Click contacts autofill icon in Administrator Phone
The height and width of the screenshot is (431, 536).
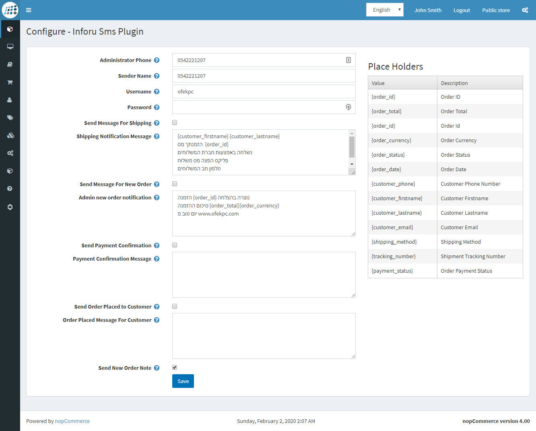coord(348,60)
